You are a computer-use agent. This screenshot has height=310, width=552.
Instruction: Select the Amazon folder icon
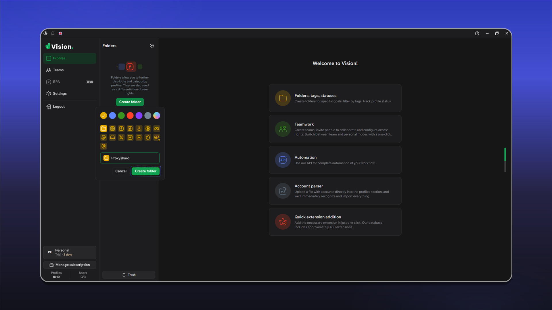pos(139,129)
